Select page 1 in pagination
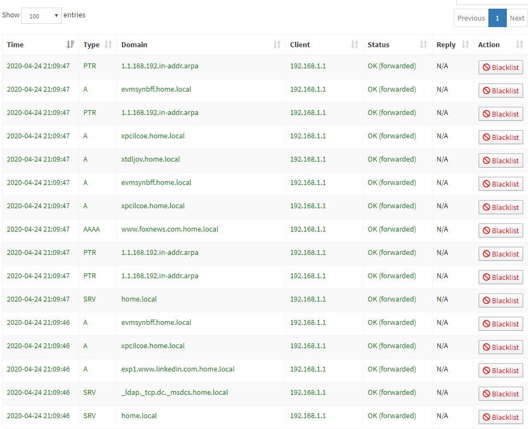The height and width of the screenshot is (429, 528). [497, 18]
